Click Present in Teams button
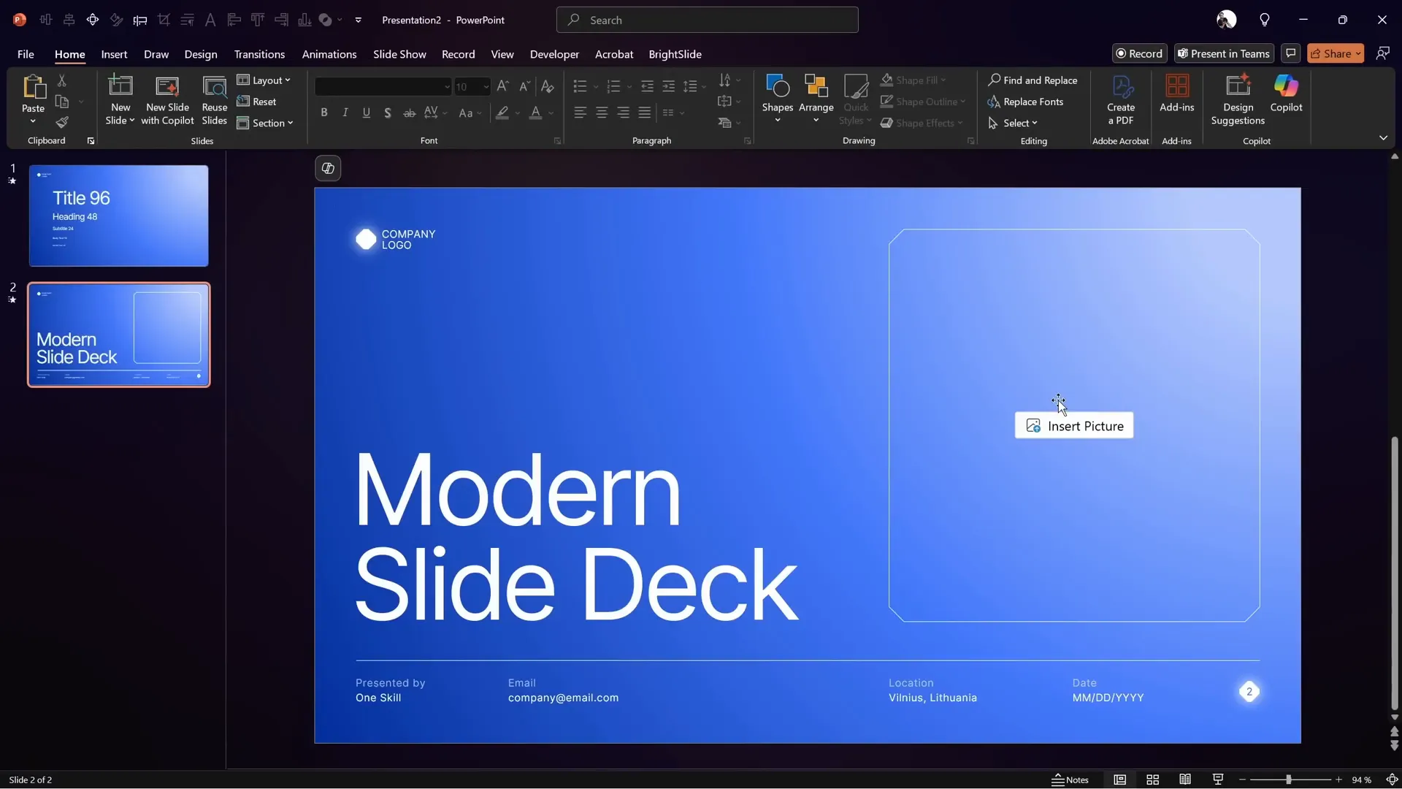Viewport: 1402px width, 789px height. pyautogui.click(x=1223, y=53)
